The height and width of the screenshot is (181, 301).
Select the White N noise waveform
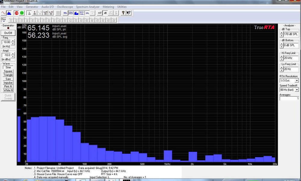pyautogui.click(x=8, y=90)
